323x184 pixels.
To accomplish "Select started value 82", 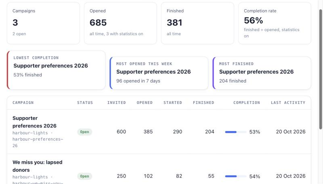I will (179, 176).
